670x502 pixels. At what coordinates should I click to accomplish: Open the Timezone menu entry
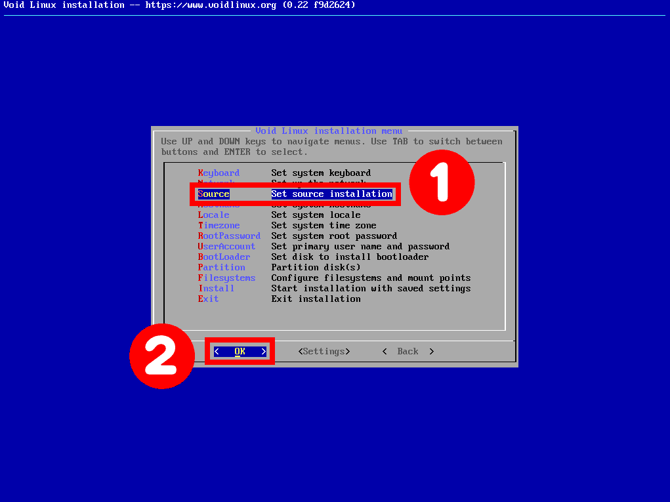tap(287, 226)
